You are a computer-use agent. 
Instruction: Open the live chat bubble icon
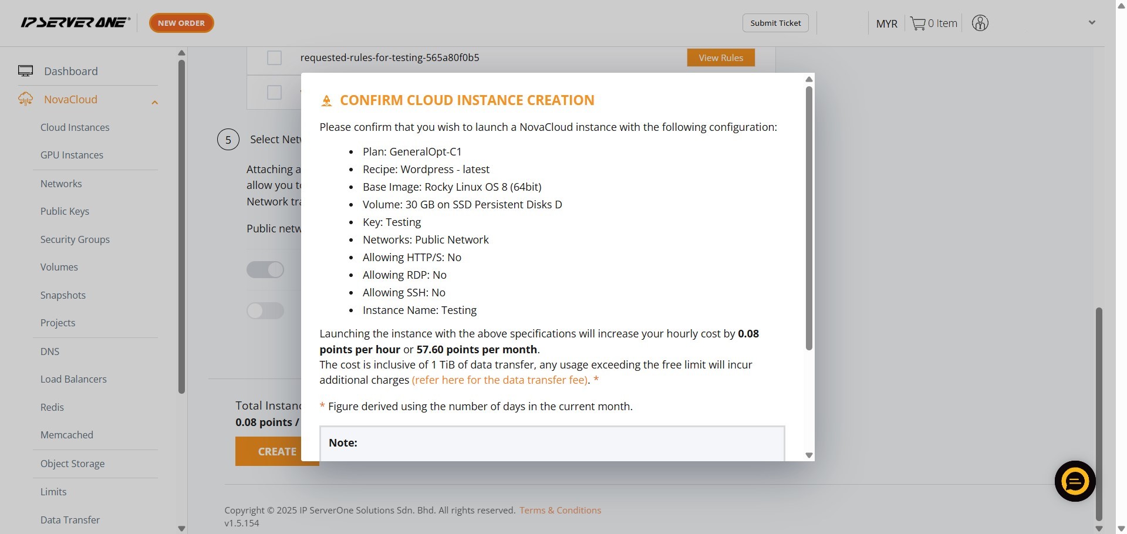[x=1075, y=481]
